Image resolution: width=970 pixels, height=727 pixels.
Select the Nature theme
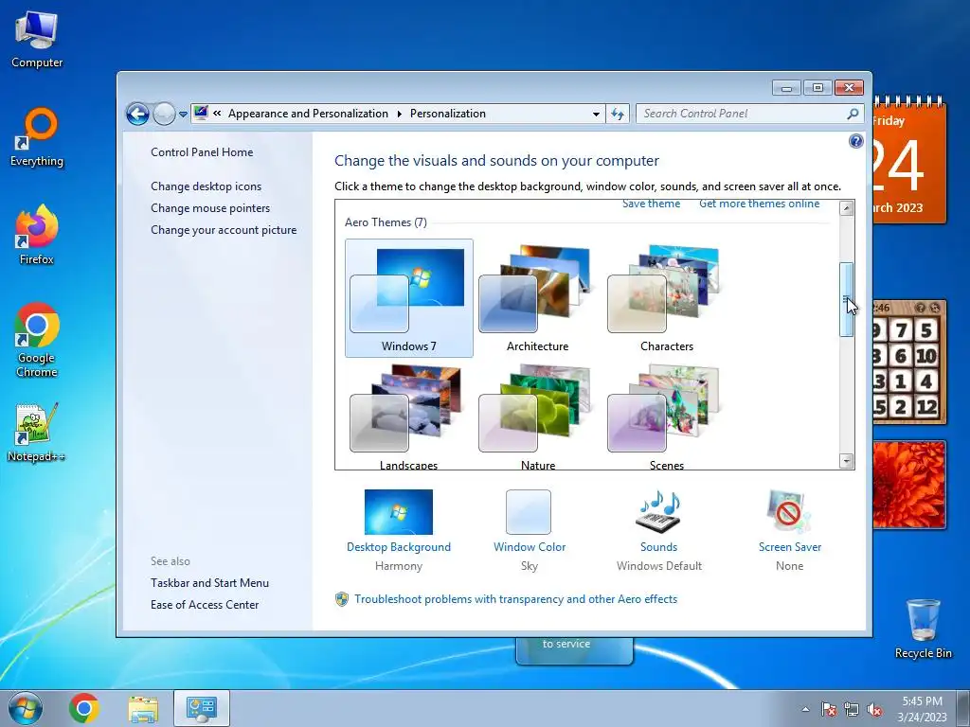(538, 417)
